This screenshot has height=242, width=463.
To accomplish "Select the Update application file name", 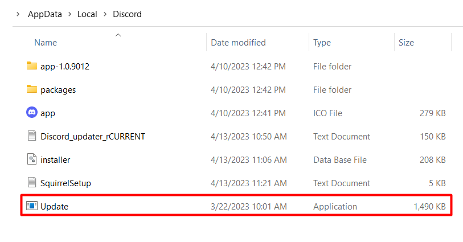I will (x=54, y=206).
